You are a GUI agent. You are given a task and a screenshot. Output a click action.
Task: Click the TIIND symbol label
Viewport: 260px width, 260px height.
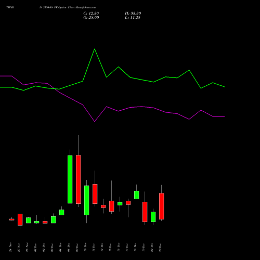coord(10,8)
